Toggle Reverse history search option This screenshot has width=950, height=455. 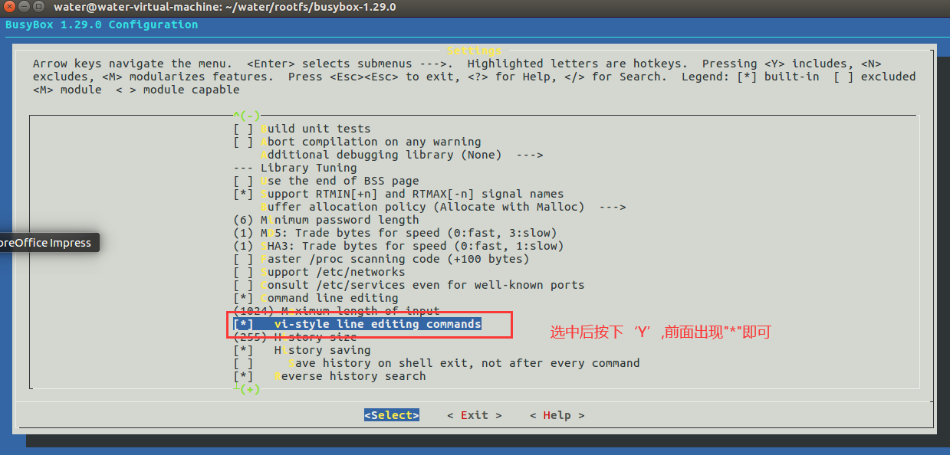coord(330,376)
